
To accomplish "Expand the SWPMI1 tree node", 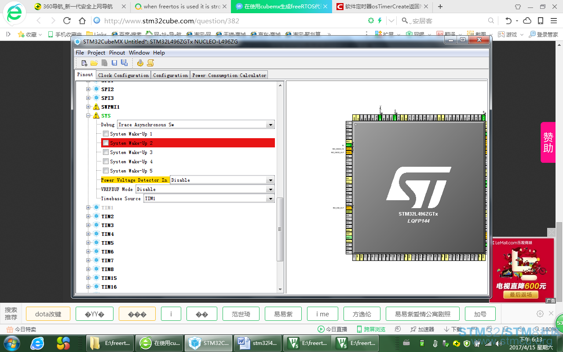I will click(x=88, y=107).
